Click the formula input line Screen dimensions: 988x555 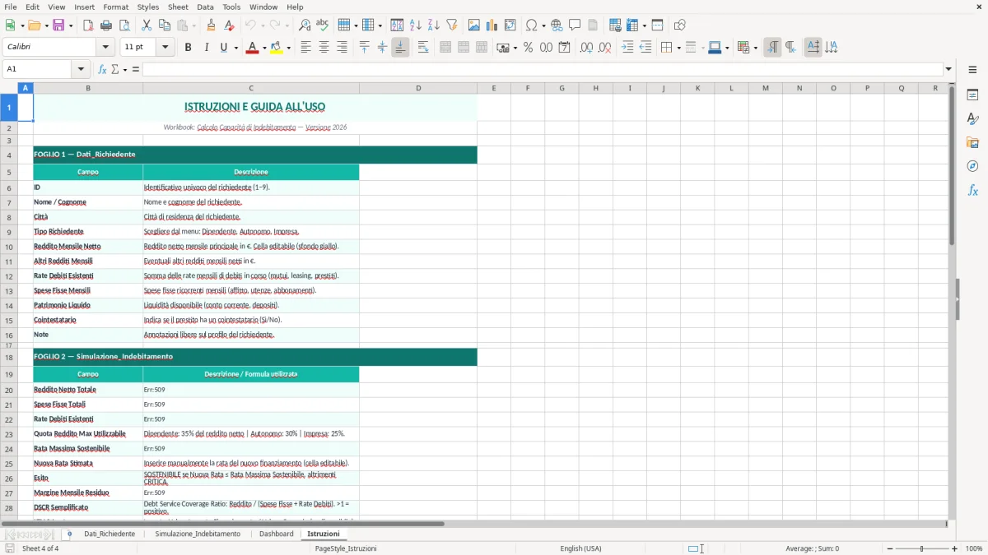(x=543, y=69)
